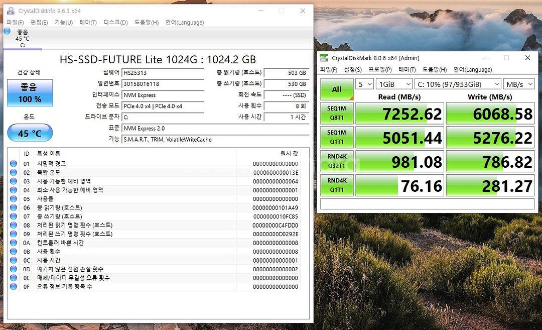Open 언어(Language) menu in CrystalDiskMark
Viewport: 542px width, 330px height.
[473, 69]
